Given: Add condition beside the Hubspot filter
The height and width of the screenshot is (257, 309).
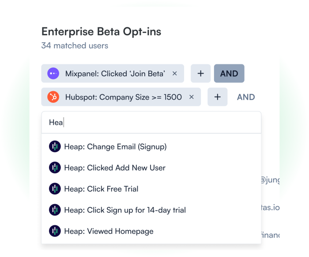Looking at the screenshot, I should click(x=217, y=97).
